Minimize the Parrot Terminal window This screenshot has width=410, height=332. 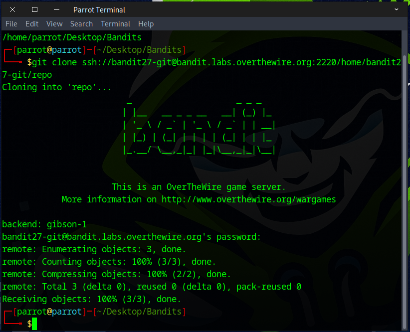click(x=56, y=9)
